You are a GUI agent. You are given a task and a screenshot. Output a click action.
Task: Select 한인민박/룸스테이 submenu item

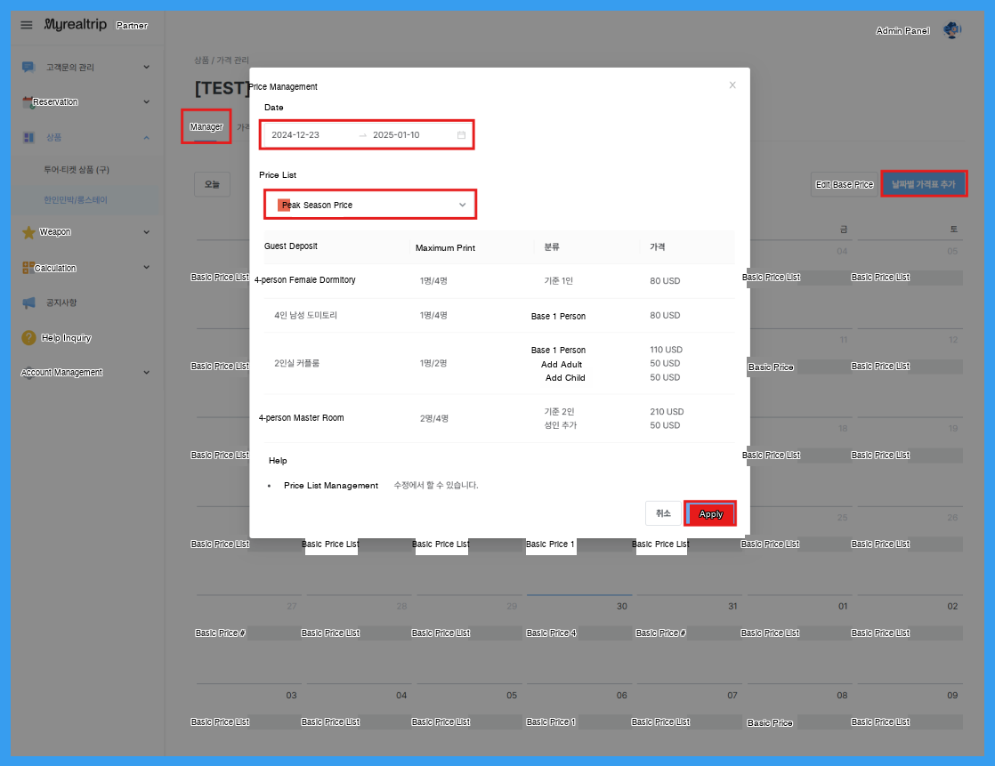click(x=76, y=200)
